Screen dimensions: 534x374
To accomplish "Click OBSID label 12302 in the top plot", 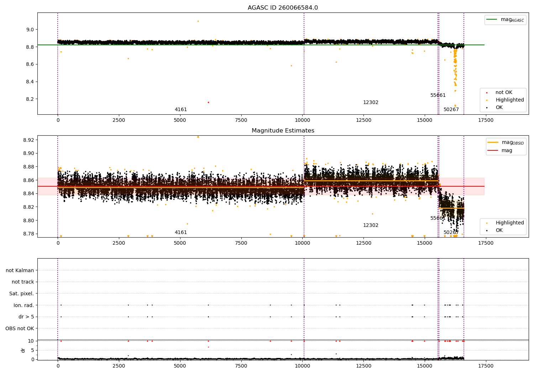I will (x=371, y=103).
